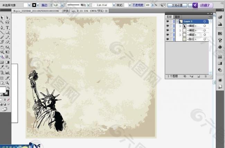Toggle visibility of the 路径 sublayer
Image resolution: width=225 pixels, height=148 pixels.
(168, 39)
